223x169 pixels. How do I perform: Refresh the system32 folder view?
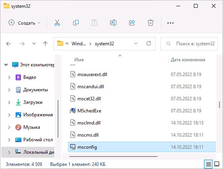tap(149, 43)
